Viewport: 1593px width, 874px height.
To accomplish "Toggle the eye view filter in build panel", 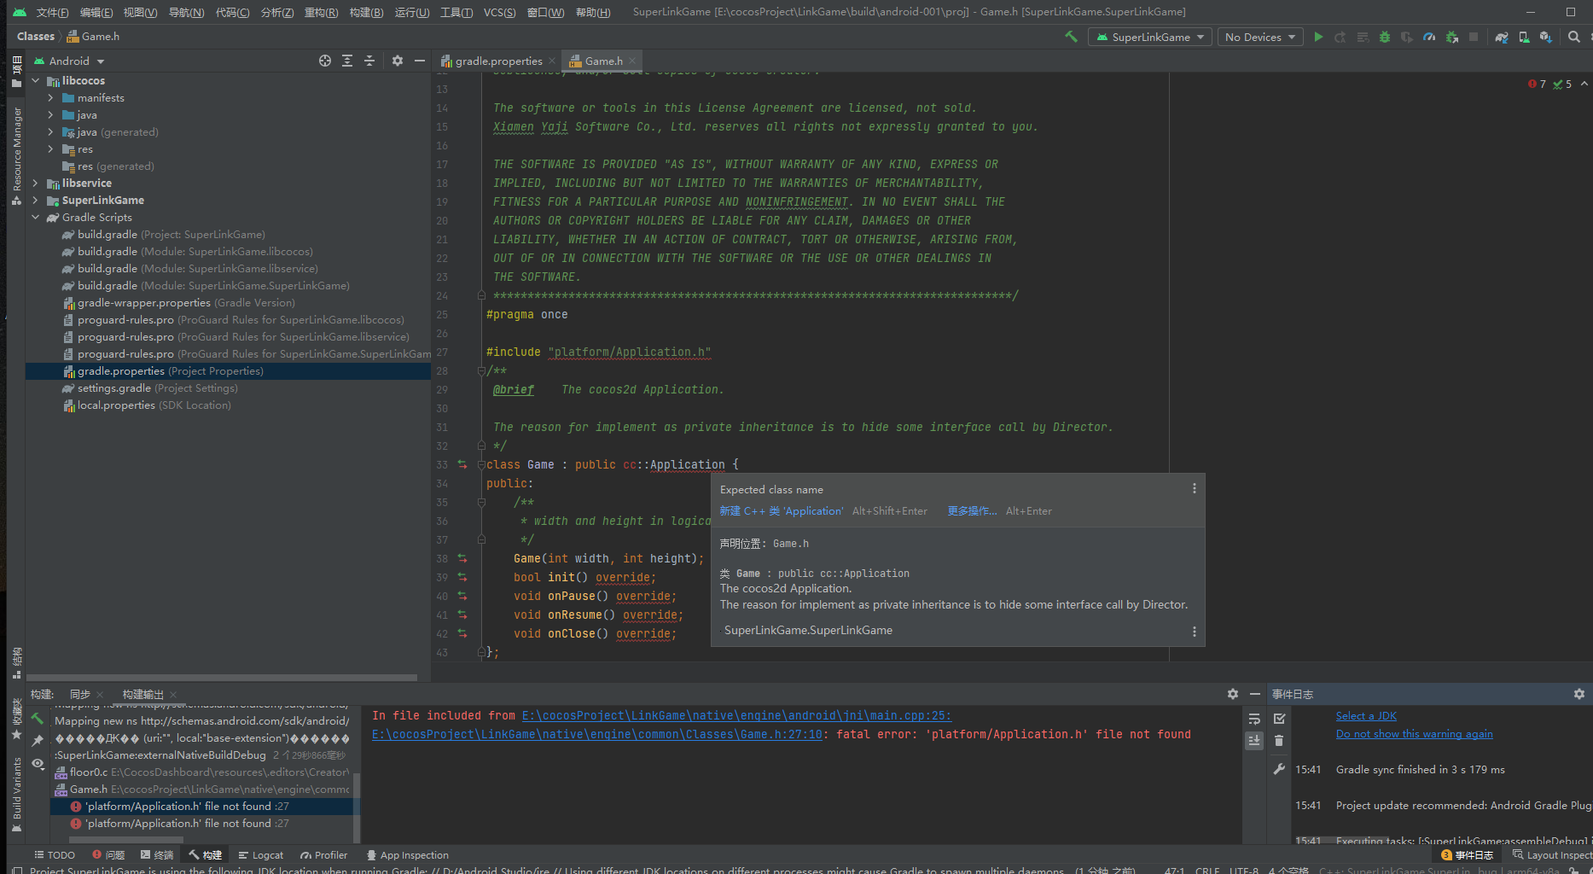I will pos(38,763).
